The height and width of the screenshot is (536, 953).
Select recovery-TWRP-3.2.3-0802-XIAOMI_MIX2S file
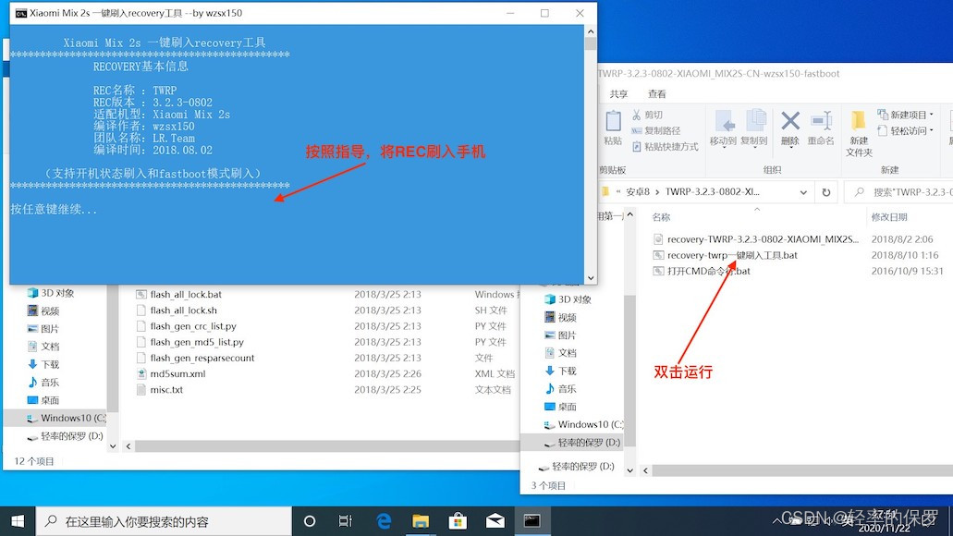coord(756,238)
